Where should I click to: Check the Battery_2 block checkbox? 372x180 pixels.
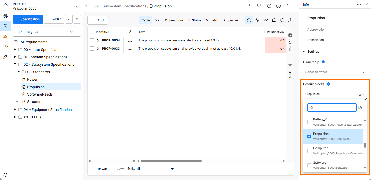[x=309, y=122]
